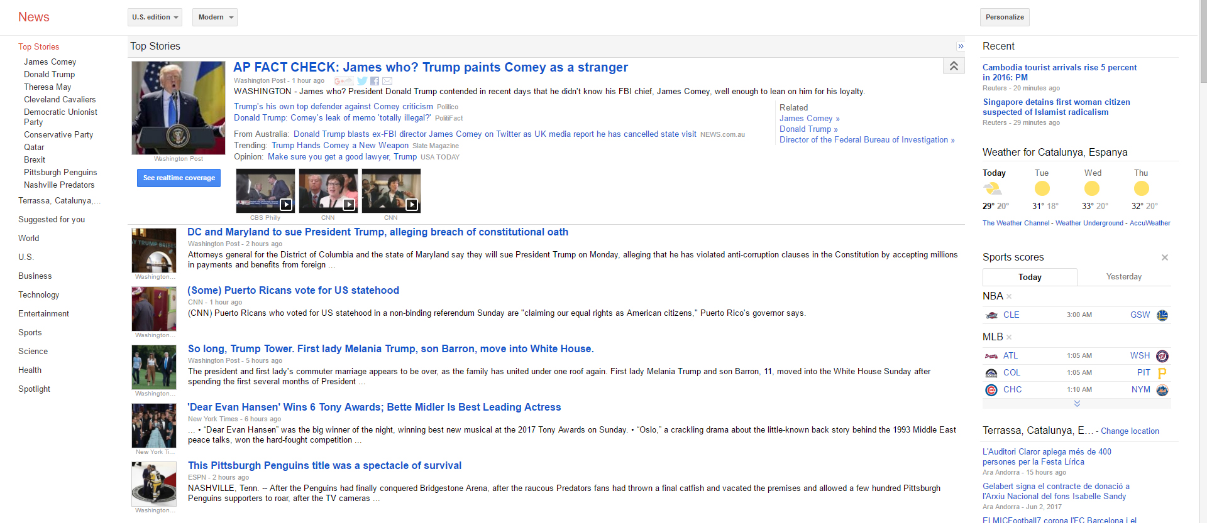Viewport: 1207px width, 523px height.
Task: Switch to the Yesterday scores tab
Action: tap(1123, 277)
